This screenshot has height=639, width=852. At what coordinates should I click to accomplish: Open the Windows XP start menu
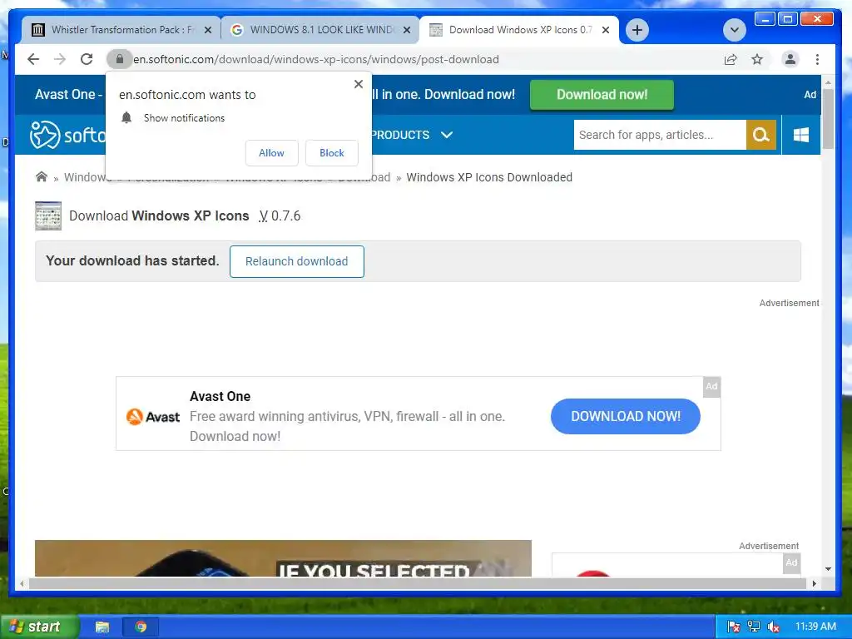(x=40, y=627)
